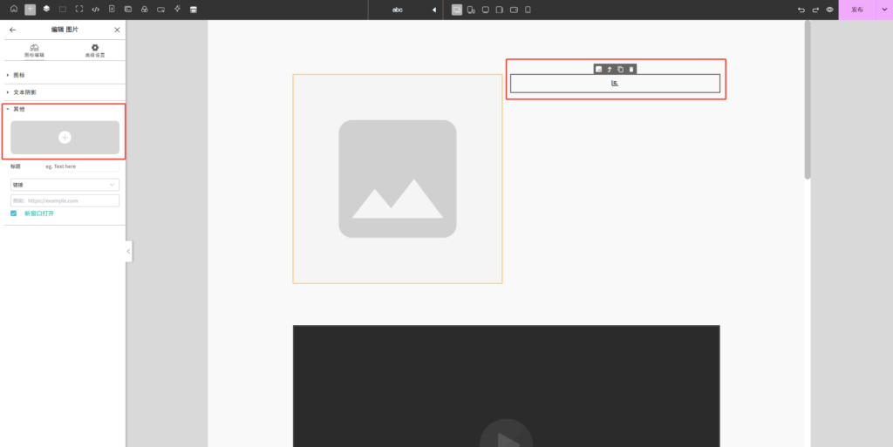Switch to the 图标编辑 tab
Viewport: 893px width, 447px height.
[x=34, y=51]
